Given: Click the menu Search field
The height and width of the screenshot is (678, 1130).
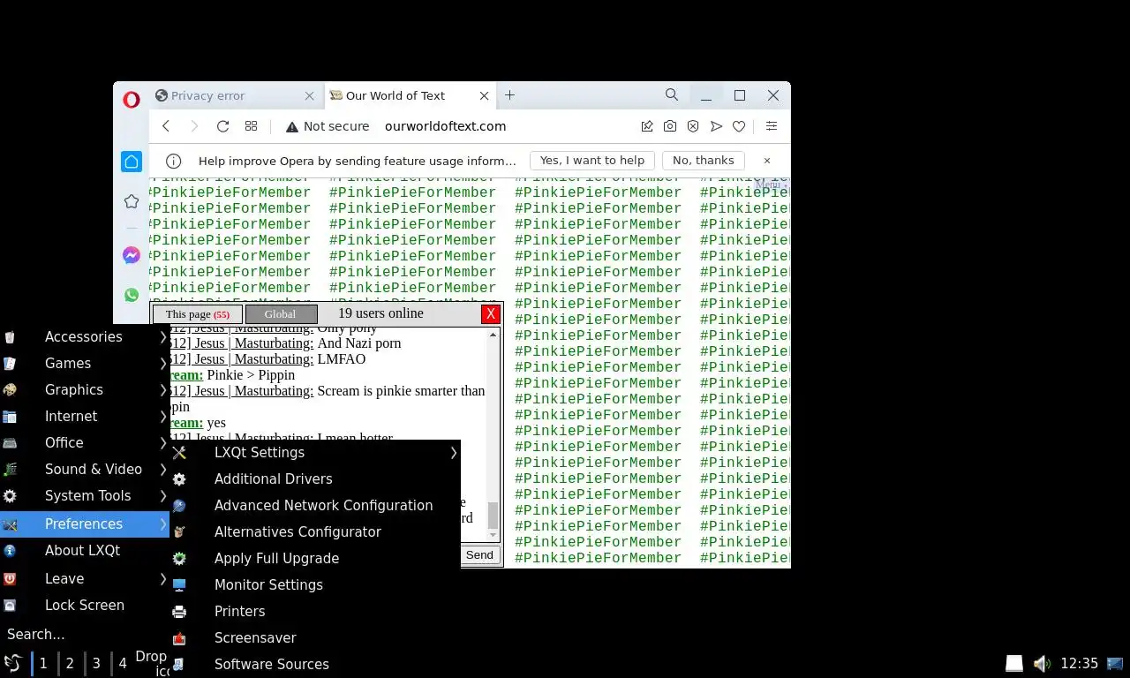Looking at the screenshot, I should coord(85,635).
